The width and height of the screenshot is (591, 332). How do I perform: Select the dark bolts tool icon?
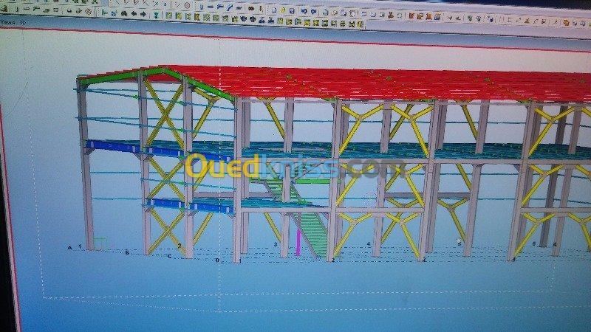251,8
